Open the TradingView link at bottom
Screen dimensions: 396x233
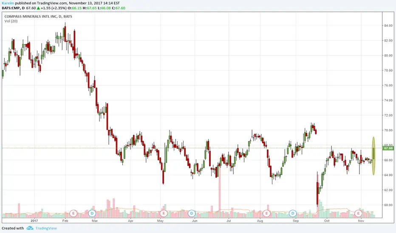pos(46,228)
